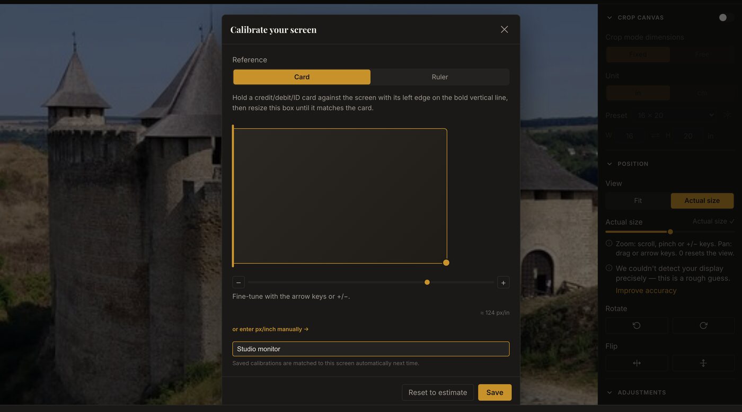This screenshot has height=412, width=742.
Task: Click the plus button beside the calibration slider
Action: click(x=503, y=282)
